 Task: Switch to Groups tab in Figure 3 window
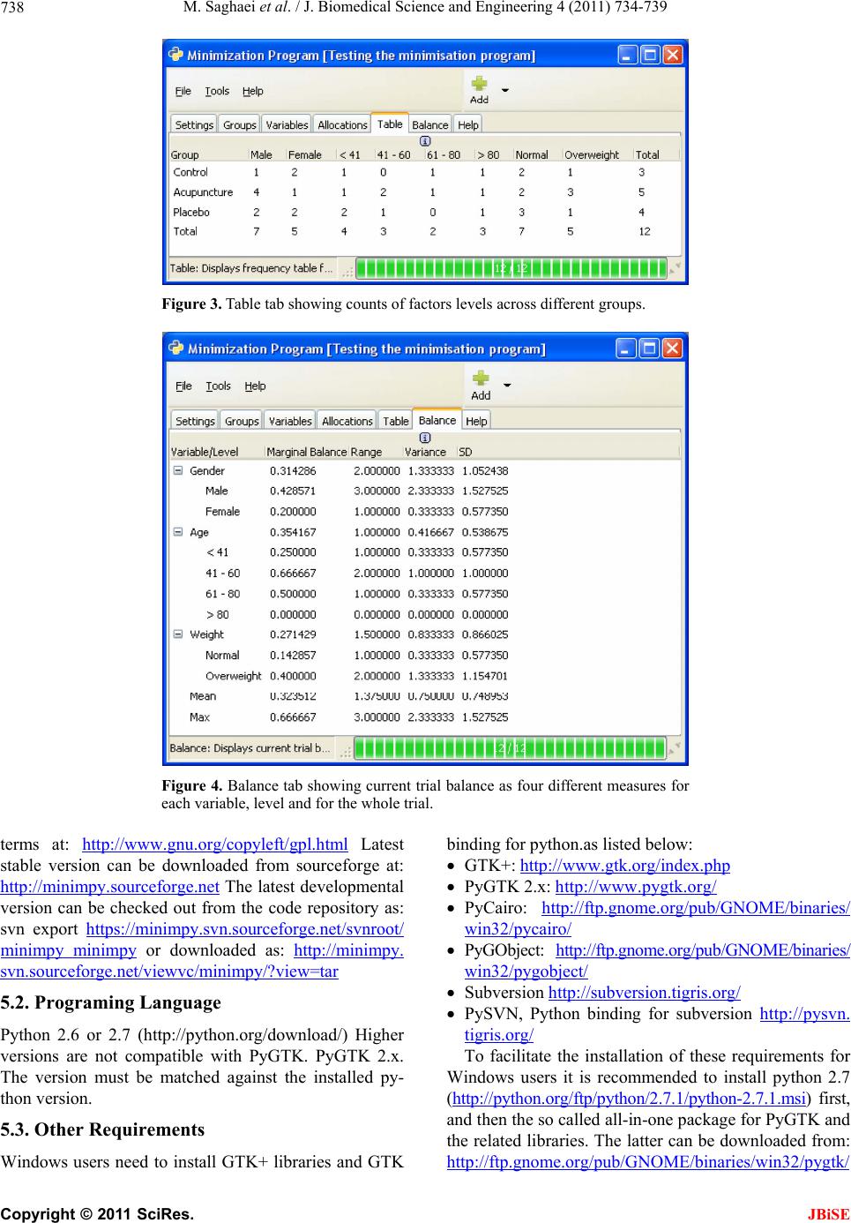click(239, 124)
